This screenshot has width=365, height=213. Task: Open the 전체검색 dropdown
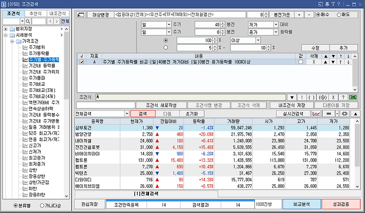[x=127, y=114]
